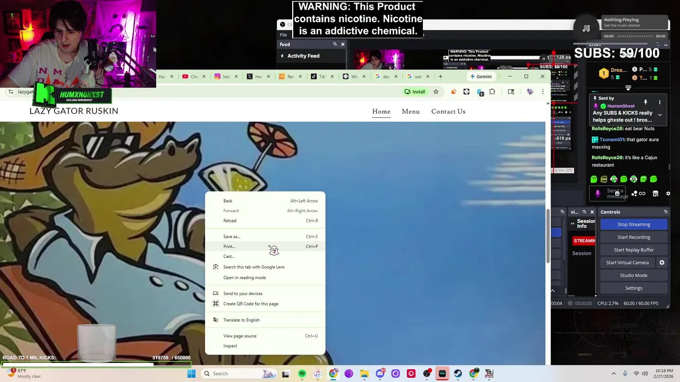Close the OBS feed dock
The image size is (680, 382).
(x=343, y=44)
